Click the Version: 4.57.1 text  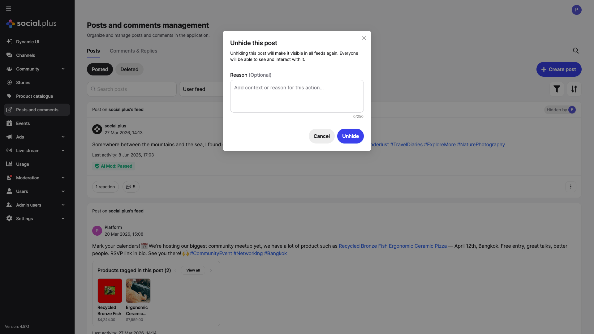coord(17,327)
